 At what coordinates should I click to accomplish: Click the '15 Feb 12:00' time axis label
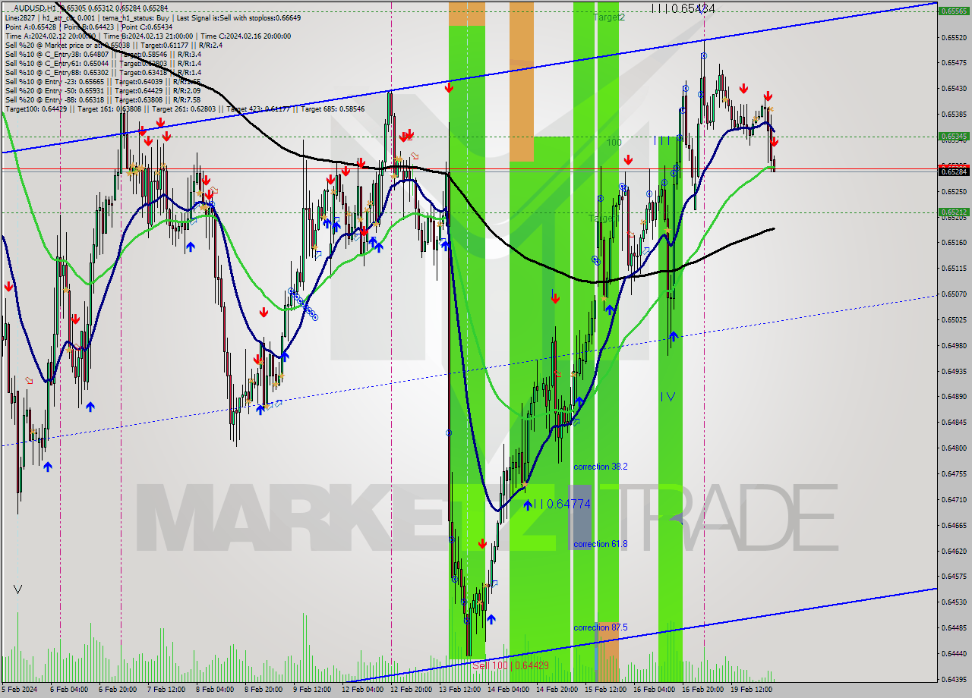coord(605,690)
